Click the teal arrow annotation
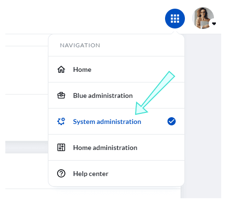This screenshot has height=204, width=227. (x=154, y=93)
